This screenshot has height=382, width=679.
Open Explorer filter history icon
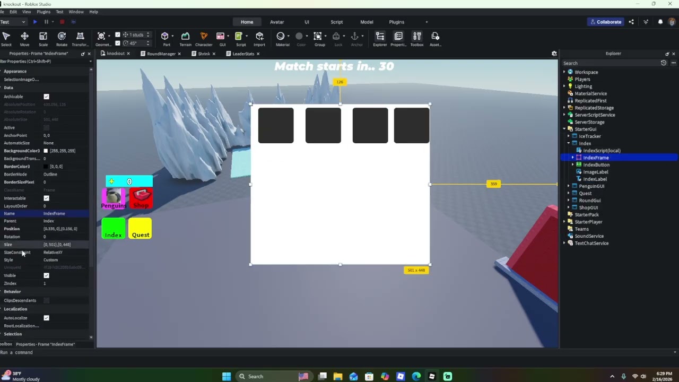coord(663,63)
